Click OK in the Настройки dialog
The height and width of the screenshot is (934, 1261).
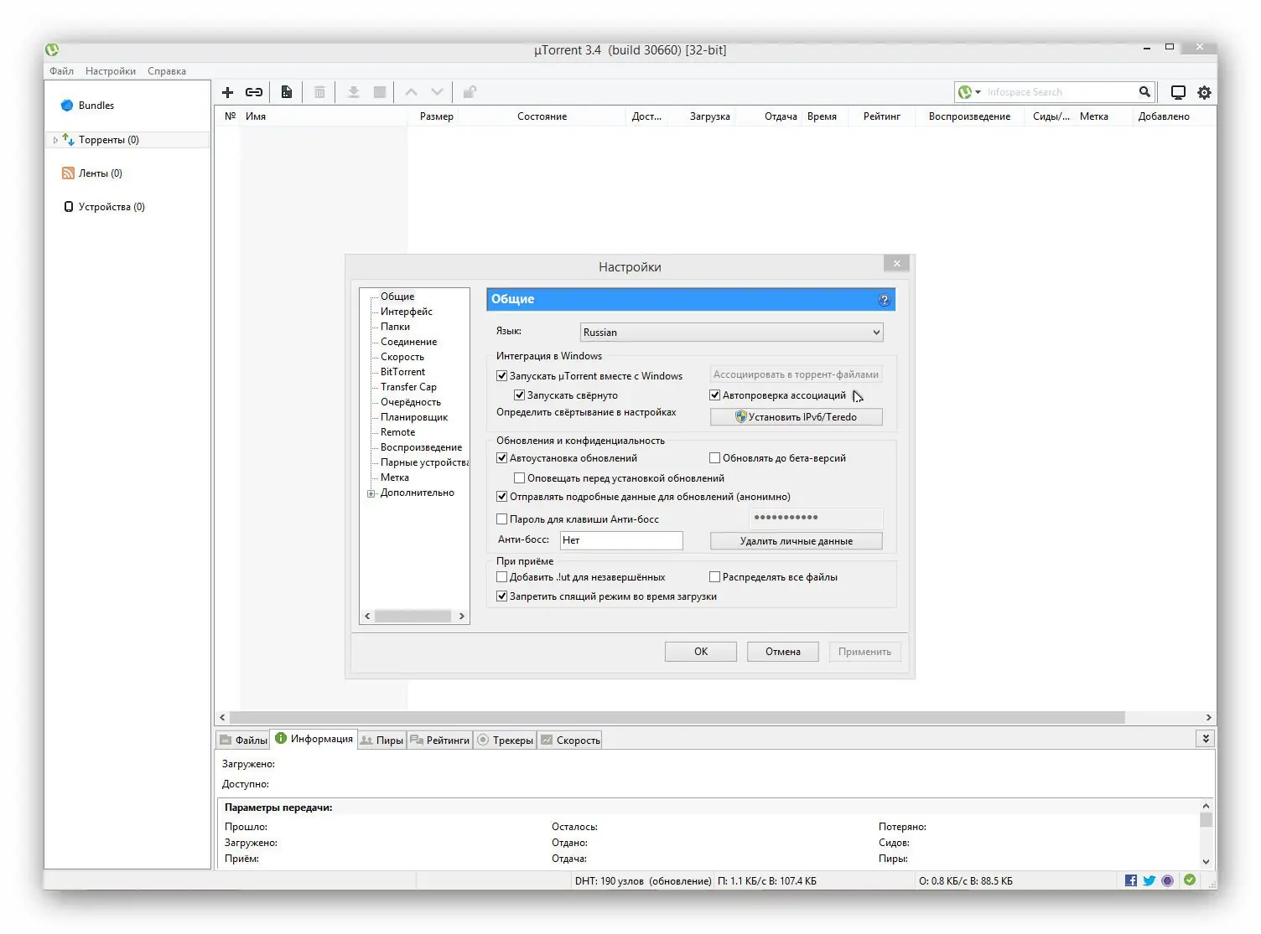tap(701, 652)
